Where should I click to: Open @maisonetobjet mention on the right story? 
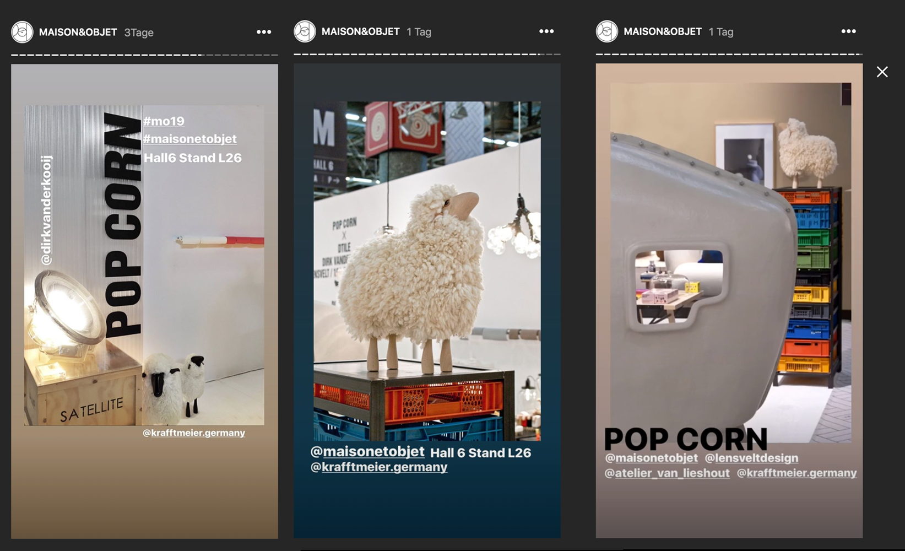[x=651, y=458]
